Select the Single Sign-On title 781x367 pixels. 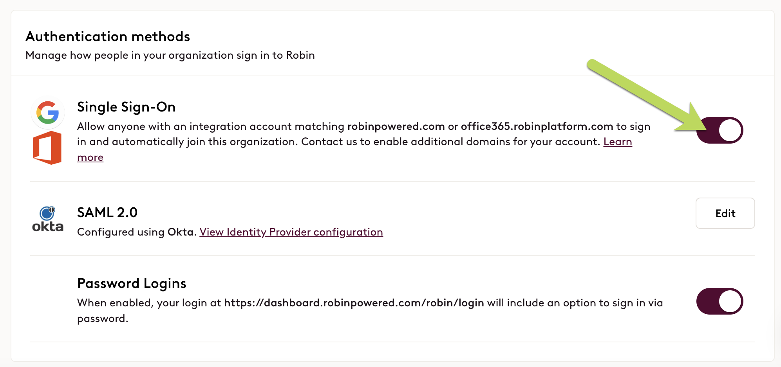126,107
